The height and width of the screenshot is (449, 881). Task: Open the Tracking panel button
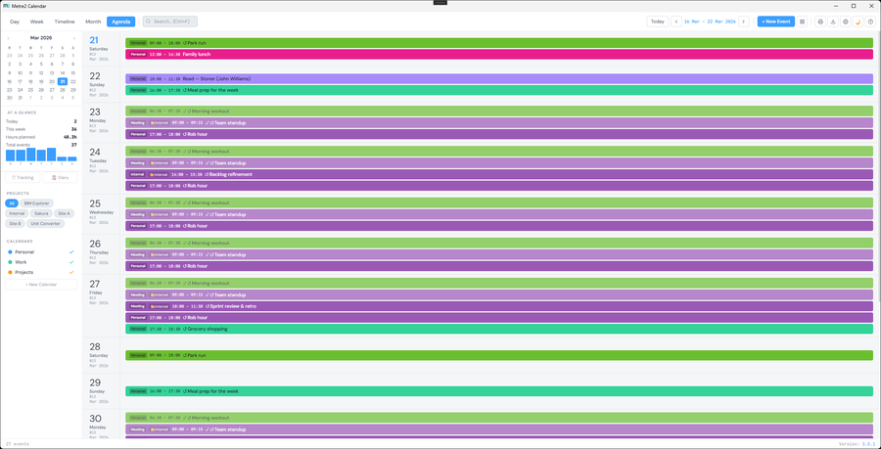pos(23,177)
